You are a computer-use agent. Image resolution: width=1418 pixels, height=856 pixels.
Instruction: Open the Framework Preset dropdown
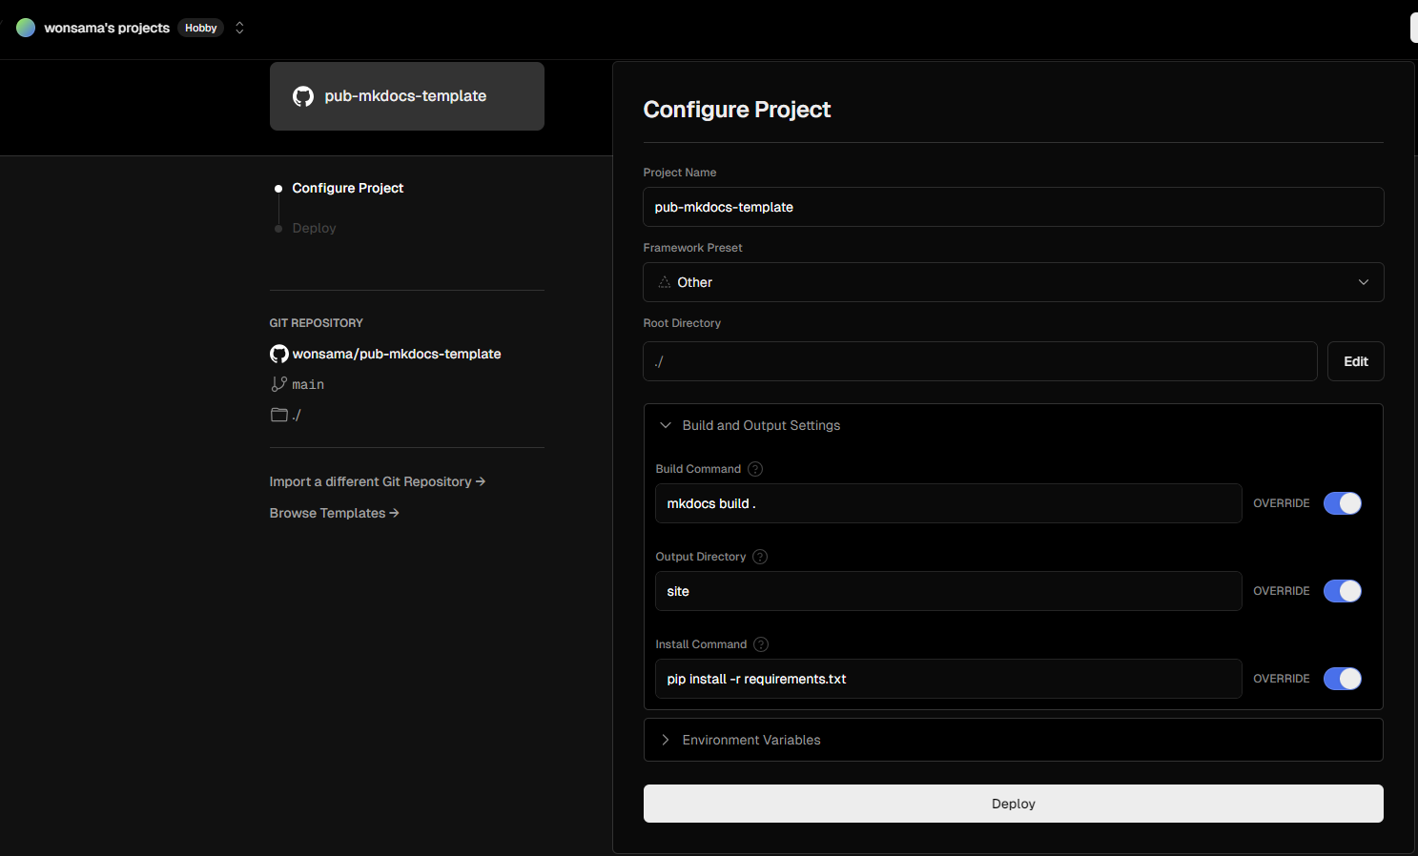click(x=1014, y=282)
